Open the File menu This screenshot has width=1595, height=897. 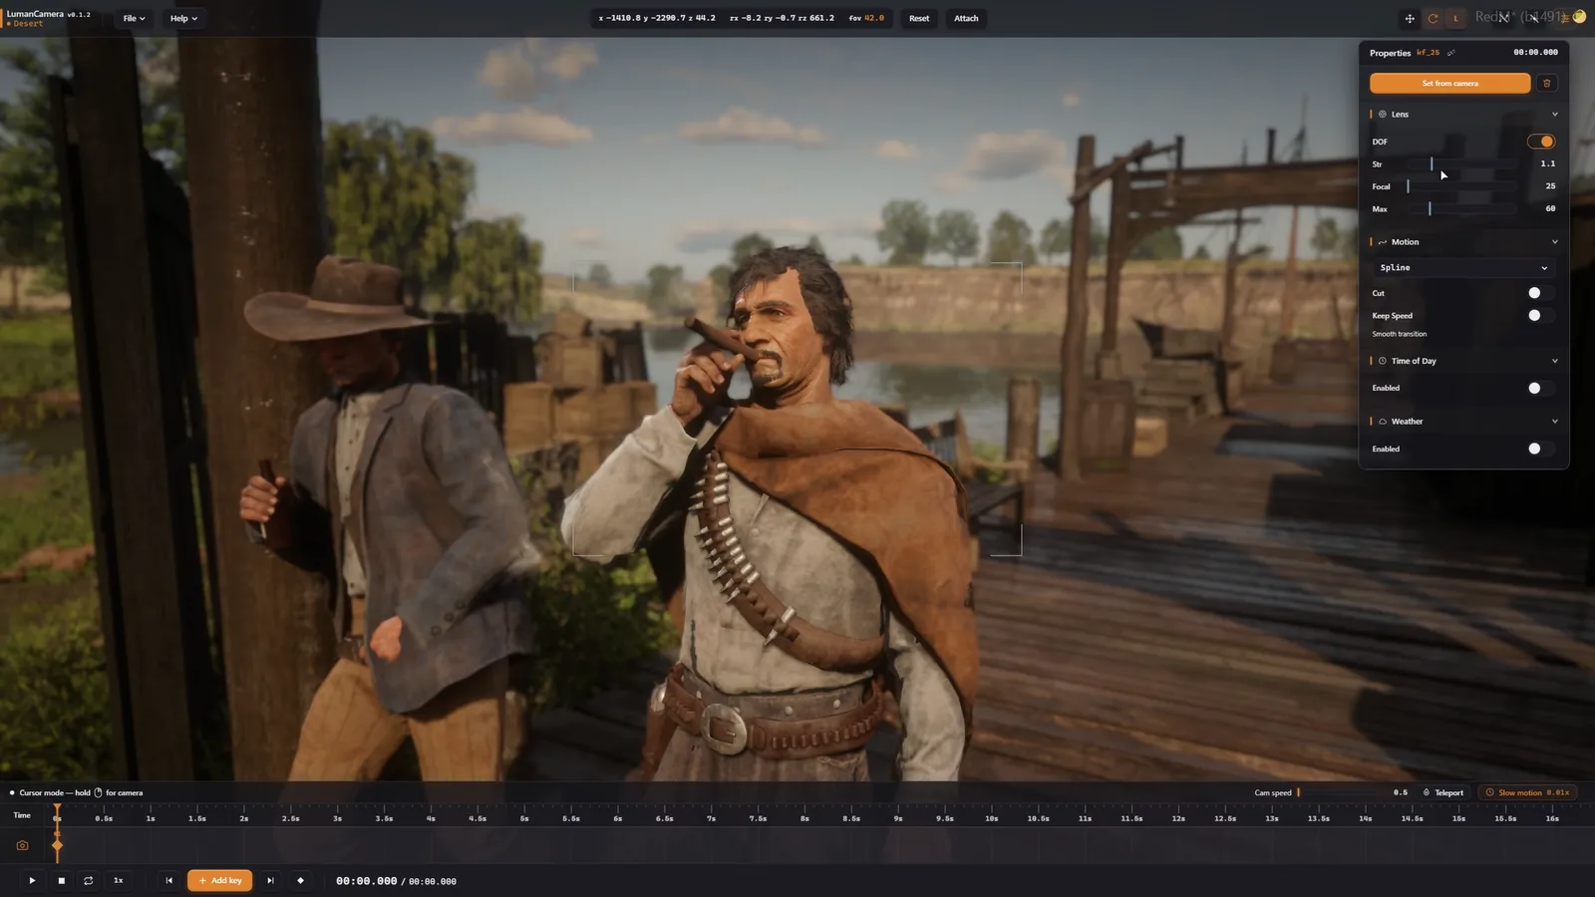tap(134, 18)
